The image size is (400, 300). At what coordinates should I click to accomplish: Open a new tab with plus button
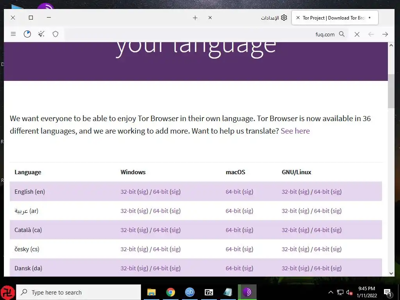[x=195, y=18]
